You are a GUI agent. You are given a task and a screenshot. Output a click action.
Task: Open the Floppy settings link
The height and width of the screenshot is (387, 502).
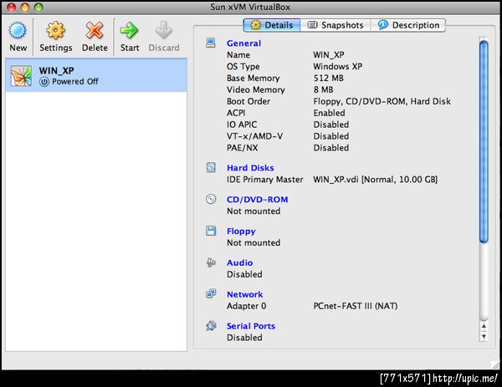241,232
